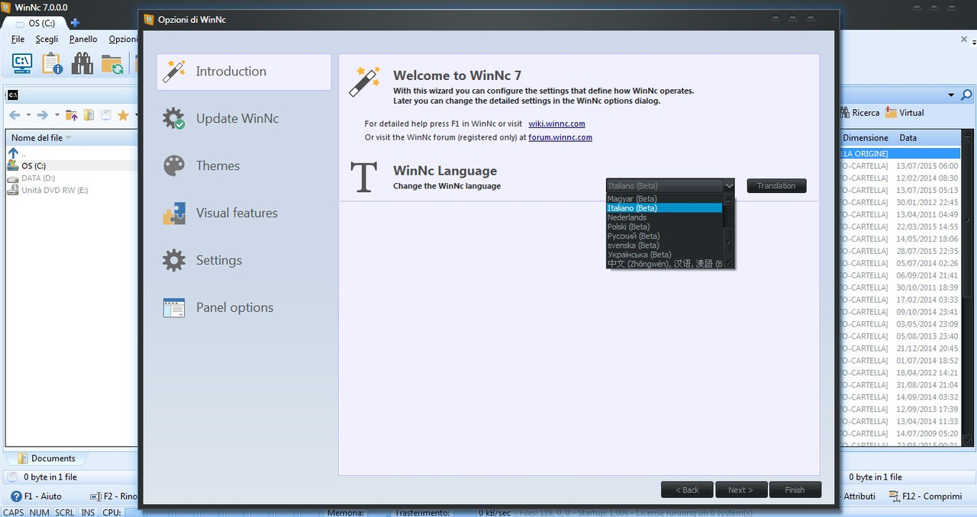The width and height of the screenshot is (977, 517).
Task: Click the forward arrow in left panel
Action: (x=43, y=115)
